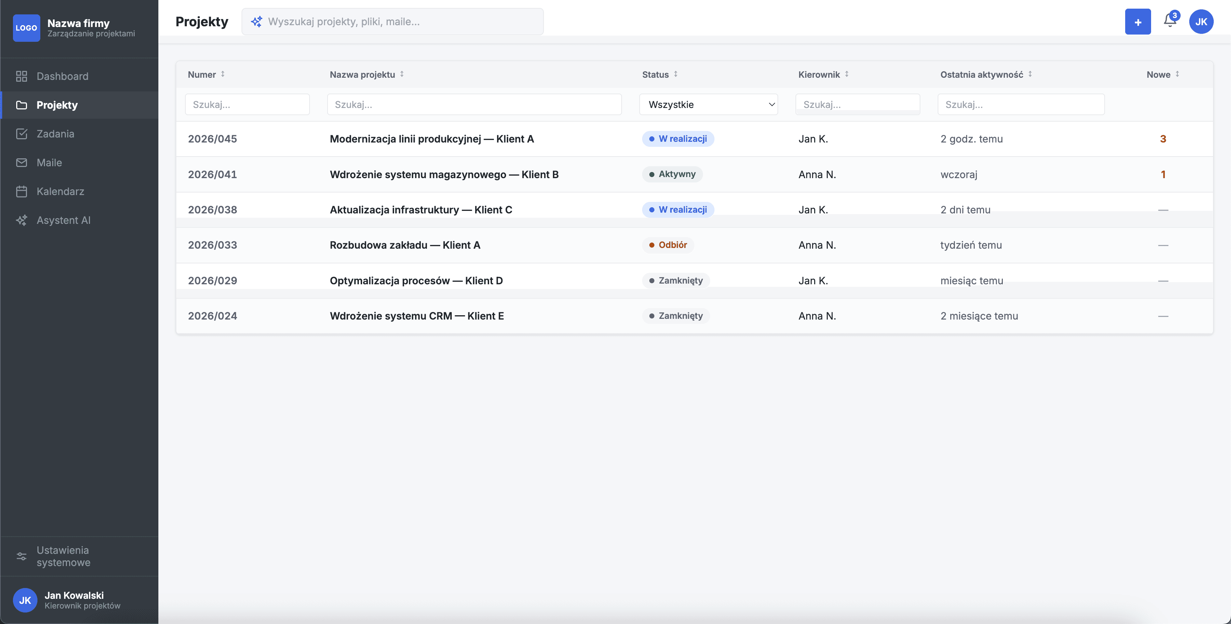Open project Wdrożenie systemu CRM — Klient E
Screen dimensions: 1231x624
coord(417,316)
